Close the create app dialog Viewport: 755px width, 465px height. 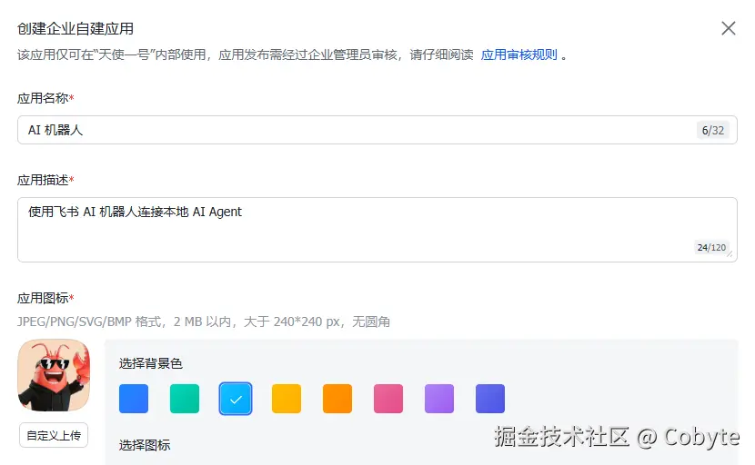pyautogui.click(x=728, y=28)
